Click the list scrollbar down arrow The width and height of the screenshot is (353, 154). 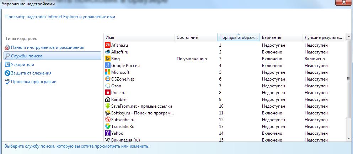349,138
